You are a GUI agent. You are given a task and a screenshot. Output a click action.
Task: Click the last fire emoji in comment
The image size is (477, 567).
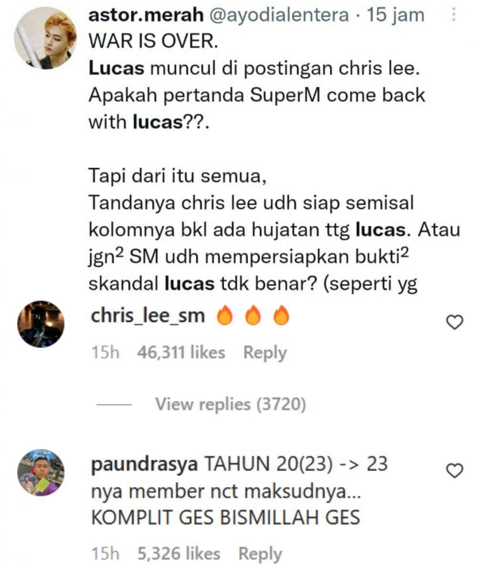click(x=281, y=315)
